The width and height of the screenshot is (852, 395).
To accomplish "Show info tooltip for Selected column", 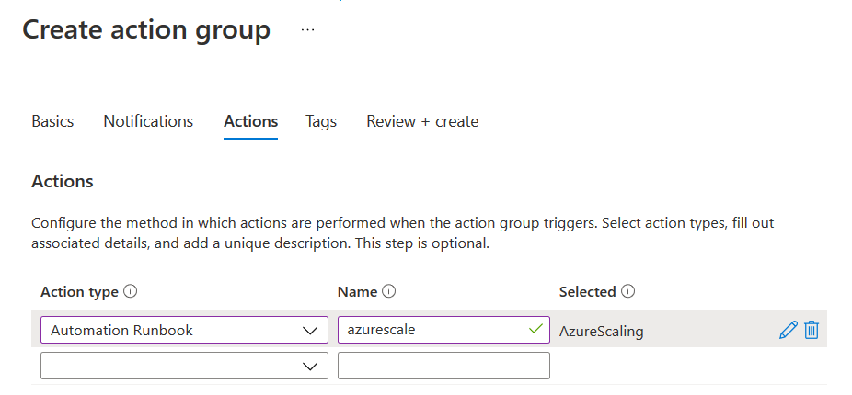I will tap(628, 292).
